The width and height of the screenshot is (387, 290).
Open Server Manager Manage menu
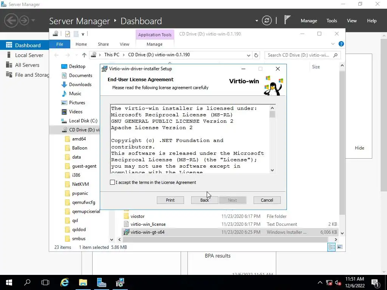309,21
